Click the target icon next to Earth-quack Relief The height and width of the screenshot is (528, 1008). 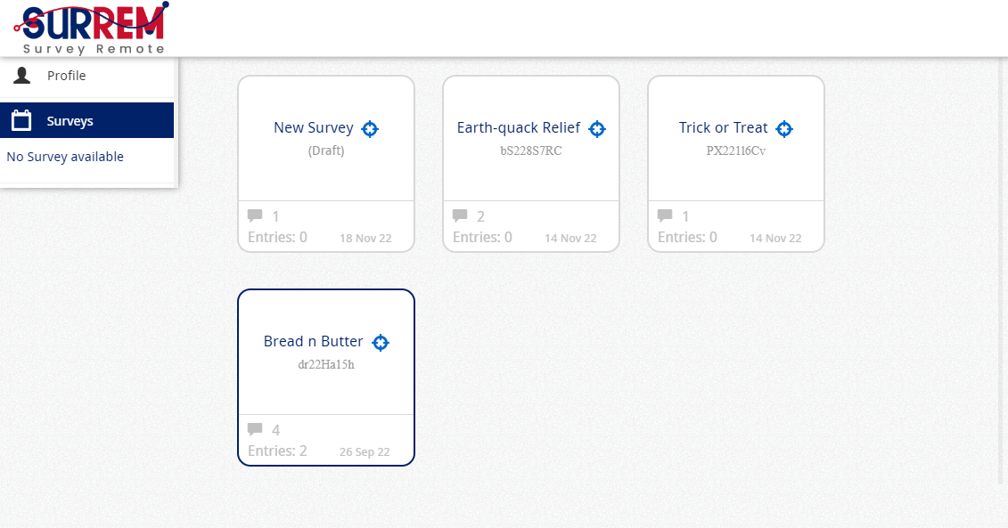pos(597,129)
